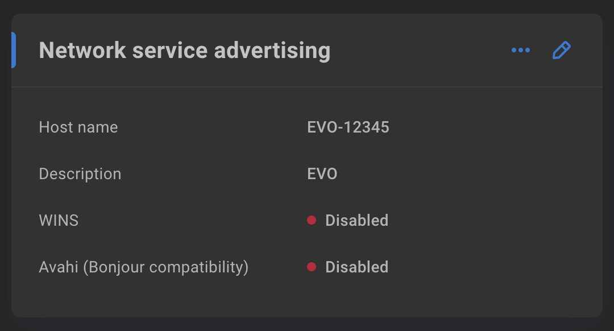Click the WINS red status dot
Screen dimensions: 614x331
point(312,220)
